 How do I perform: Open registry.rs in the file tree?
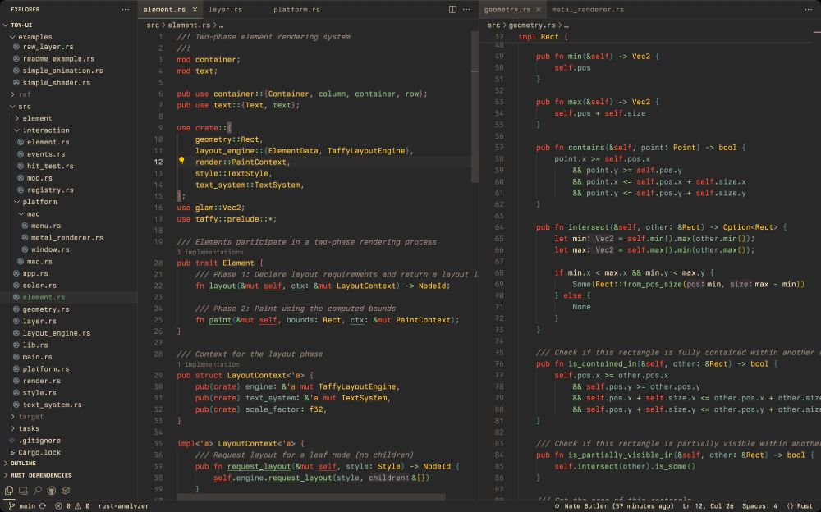50,190
